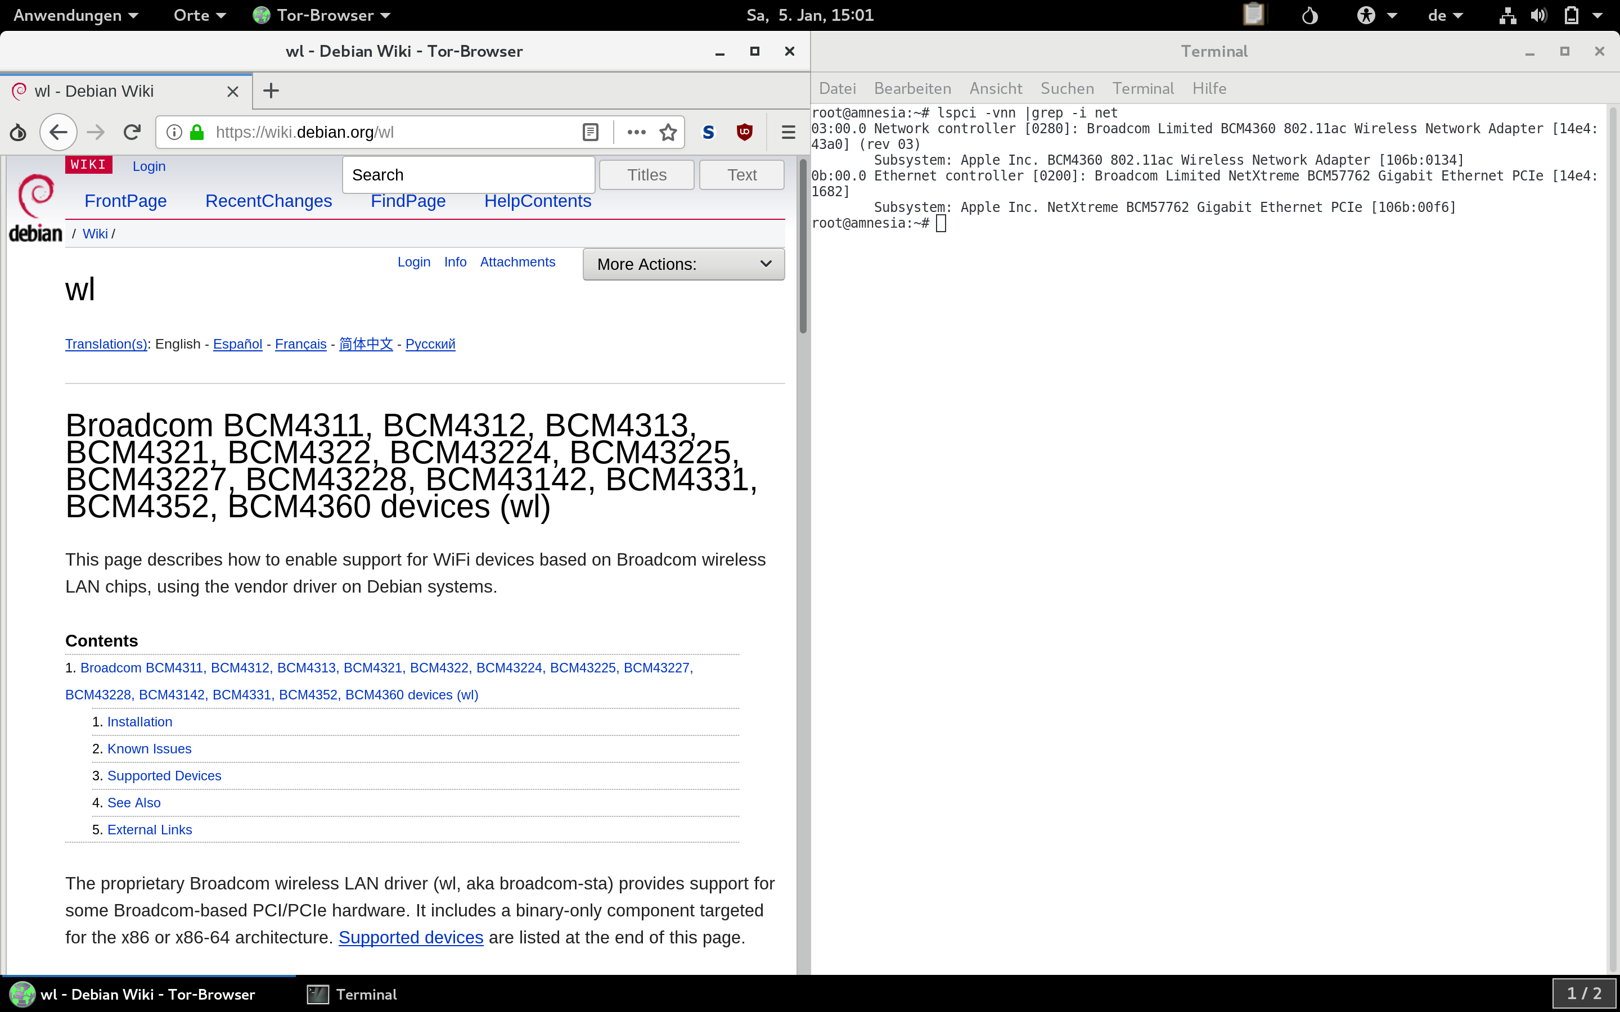Click the browser page vertical scrollbar thumb
The height and width of the screenshot is (1012, 1620).
point(803,246)
